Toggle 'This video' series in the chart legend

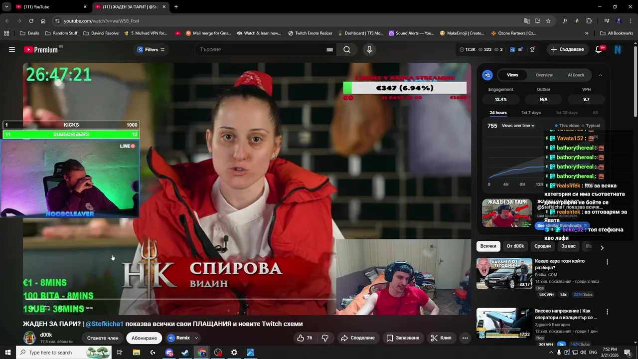[x=567, y=126]
